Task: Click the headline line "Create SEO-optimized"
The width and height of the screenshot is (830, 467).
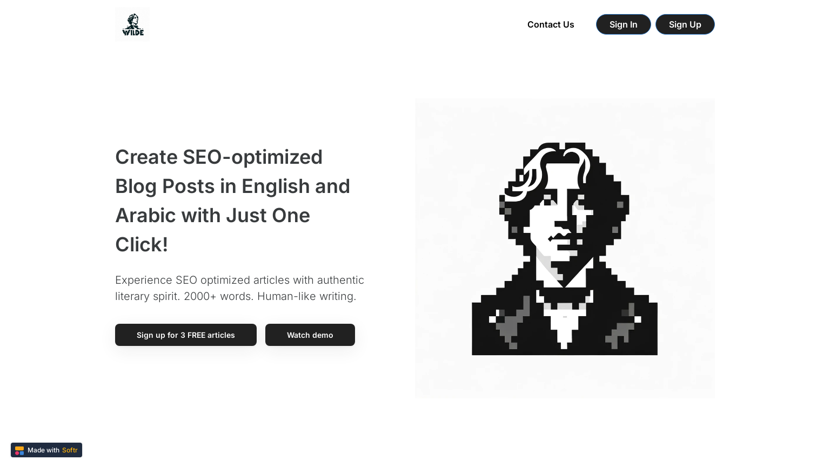Action: [219, 157]
